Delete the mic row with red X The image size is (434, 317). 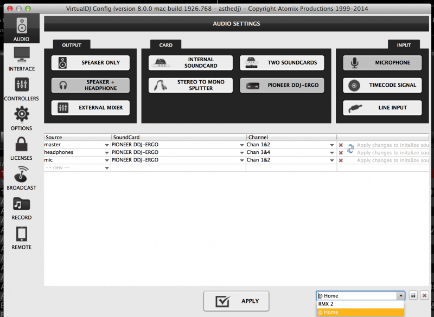[341, 160]
